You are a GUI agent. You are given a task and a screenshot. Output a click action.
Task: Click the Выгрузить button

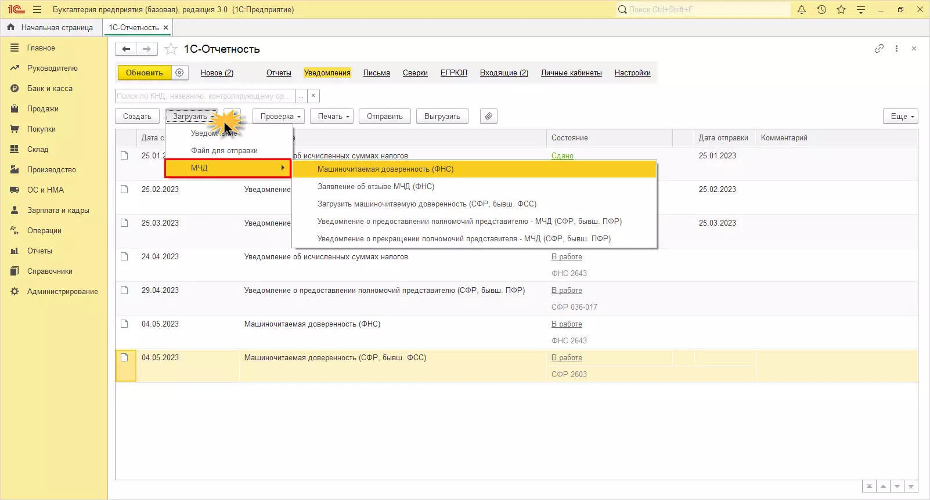[442, 117]
